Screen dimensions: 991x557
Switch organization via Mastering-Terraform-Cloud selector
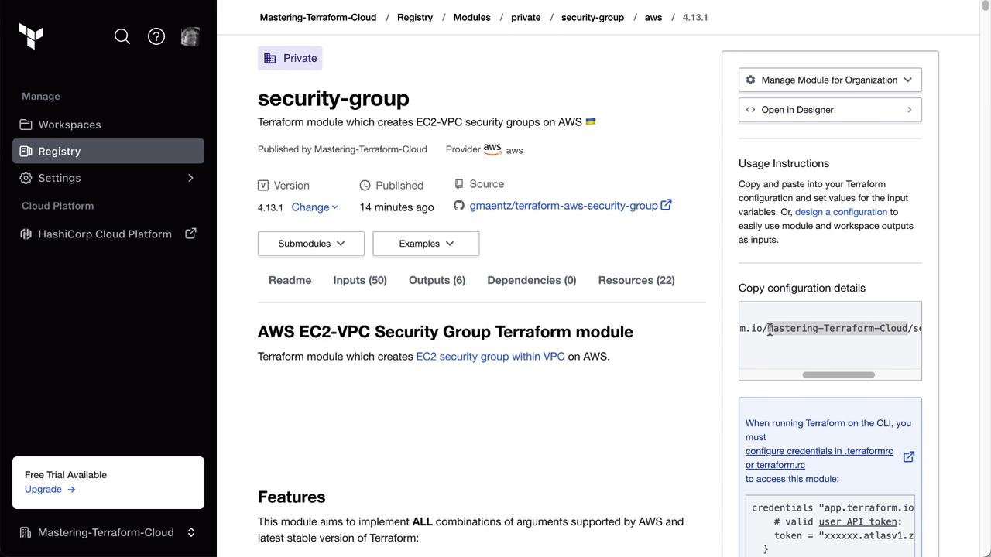[108, 532]
